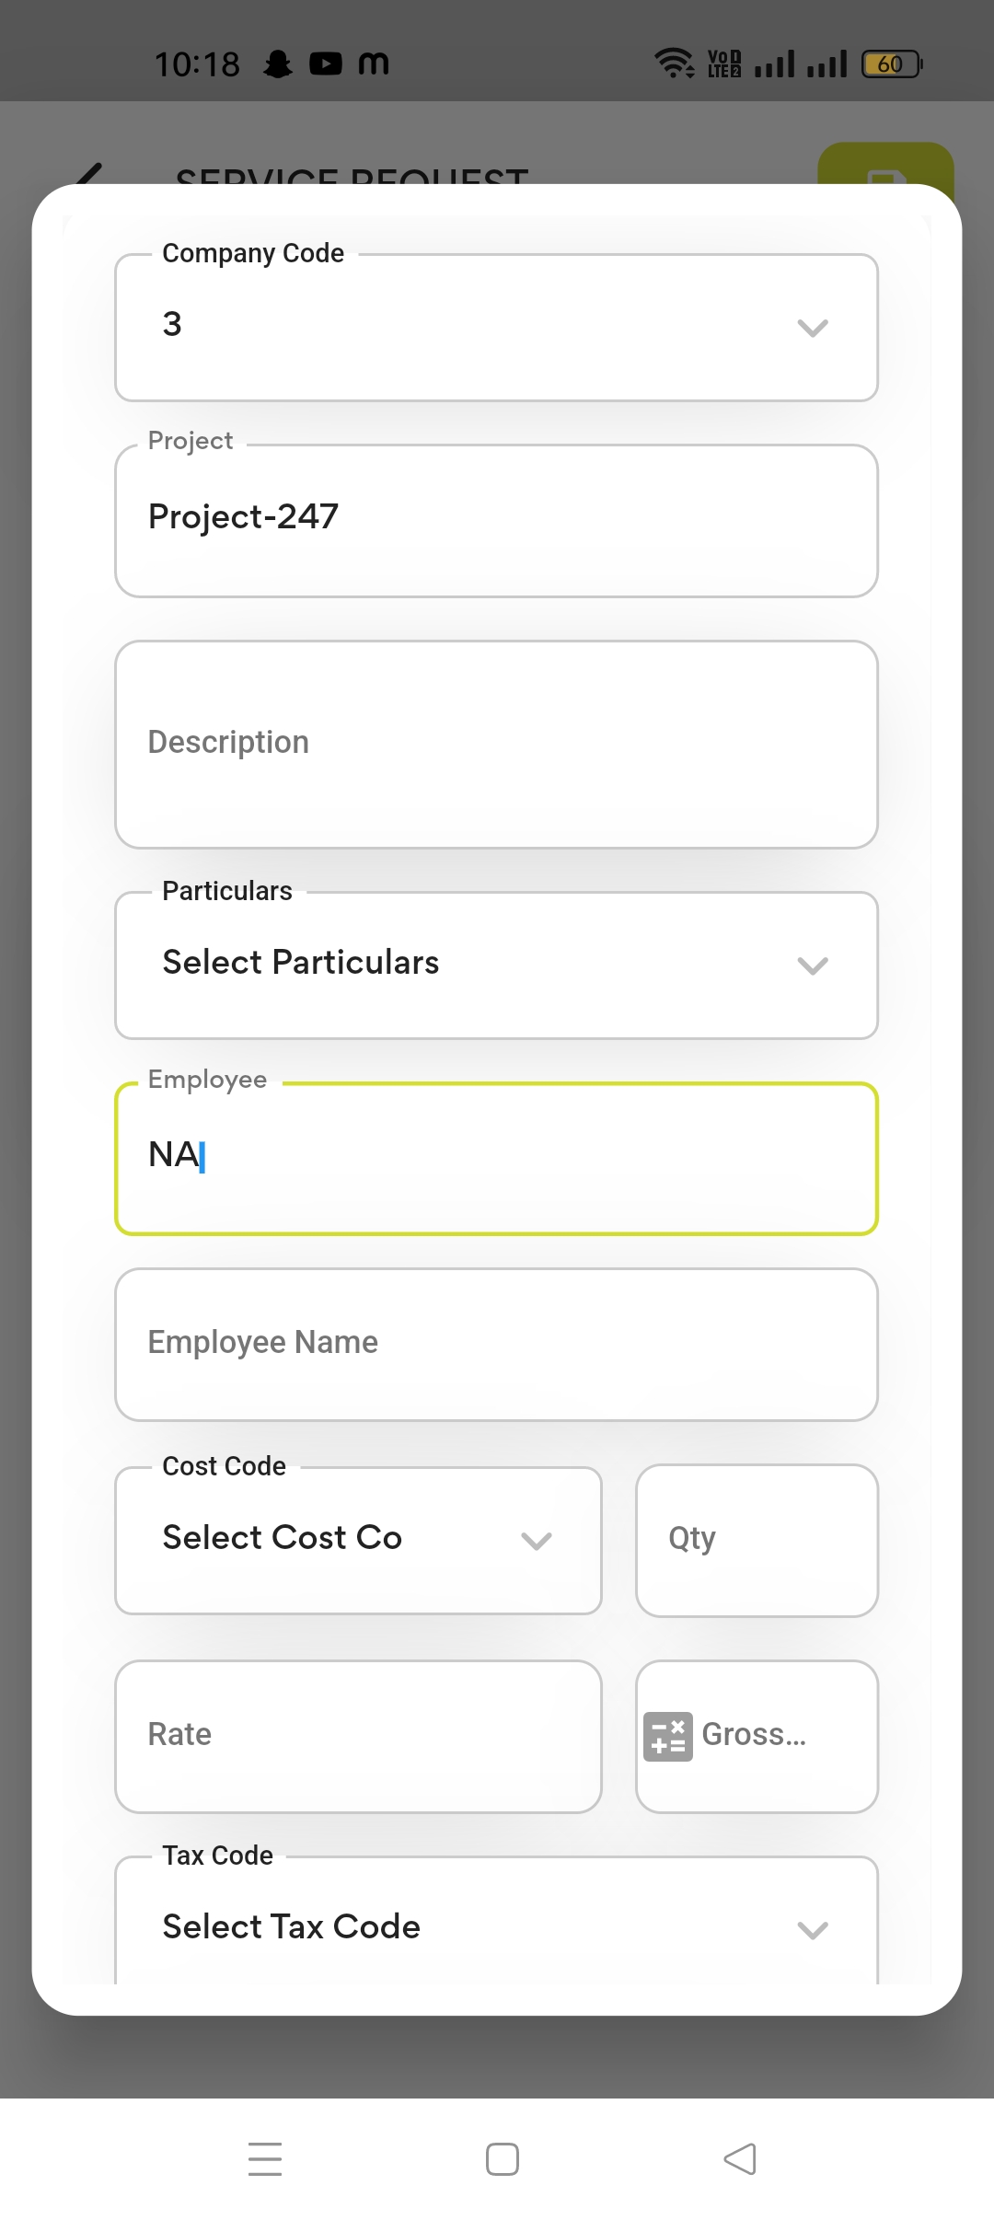The height and width of the screenshot is (2220, 994).
Task: Click into the Employee field containing NA
Action: 496,1158
